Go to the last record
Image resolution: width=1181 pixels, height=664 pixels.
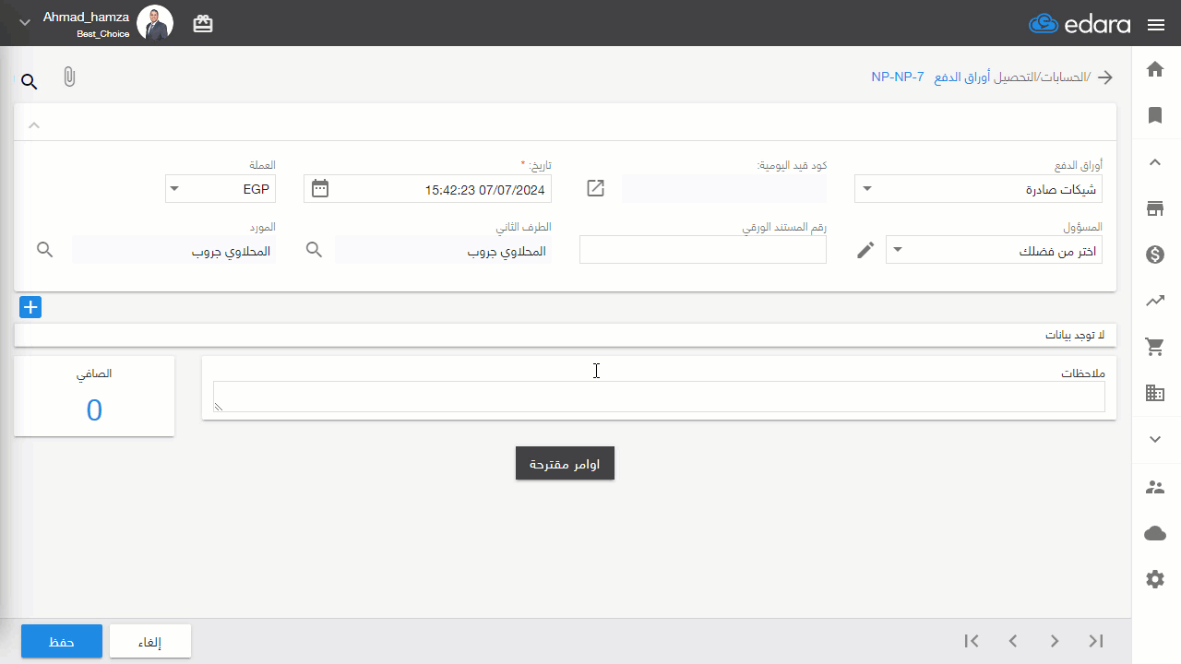[1096, 641]
